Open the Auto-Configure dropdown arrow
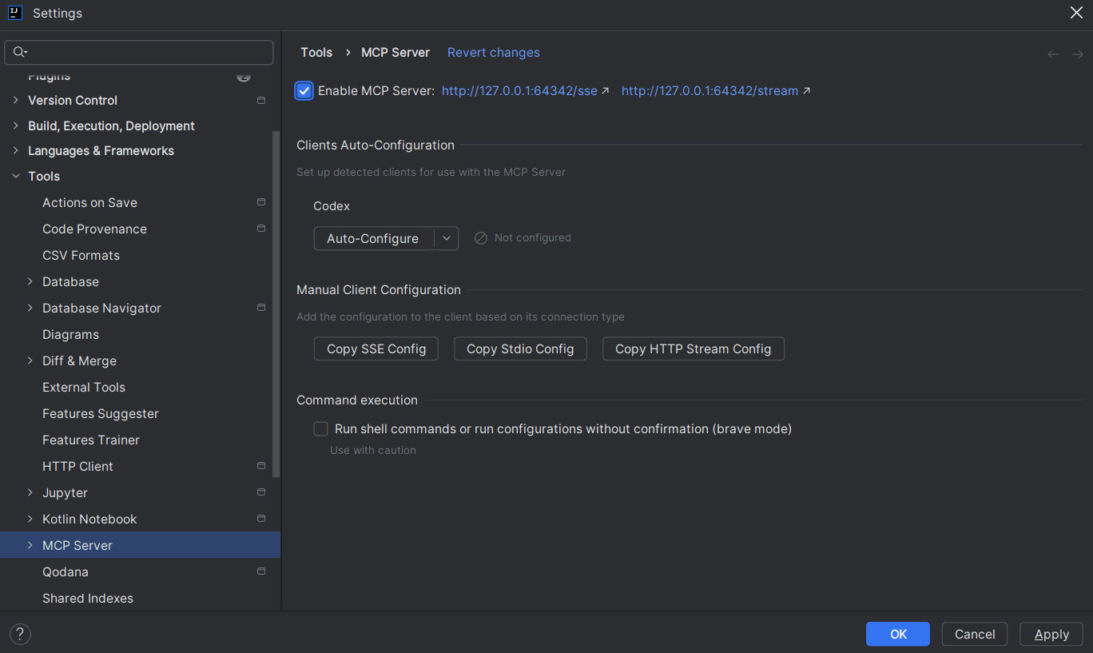This screenshot has width=1093, height=653. pyautogui.click(x=447, y=238)
